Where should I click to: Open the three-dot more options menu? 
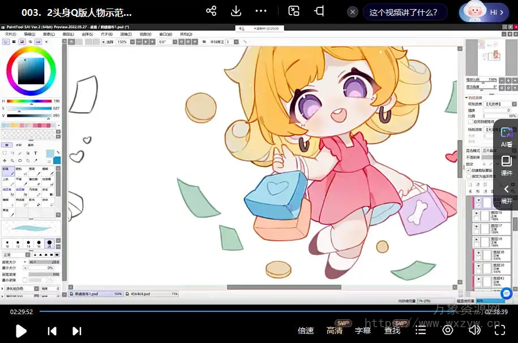click(x=261, y=11)
